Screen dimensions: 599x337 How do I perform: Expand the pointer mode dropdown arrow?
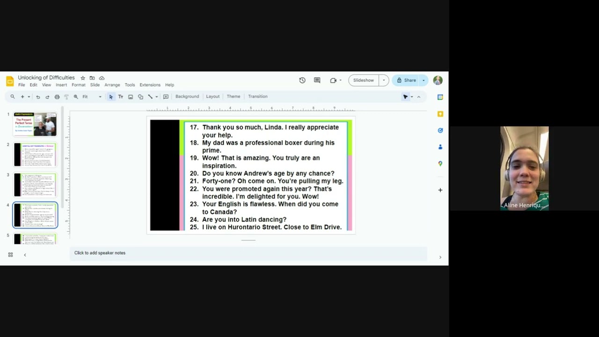pos(412,97)
